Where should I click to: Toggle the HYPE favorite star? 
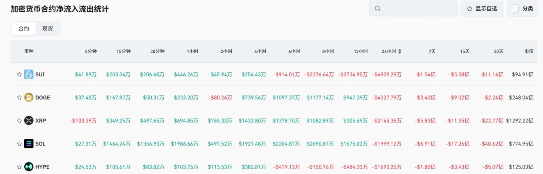[20, 167]
